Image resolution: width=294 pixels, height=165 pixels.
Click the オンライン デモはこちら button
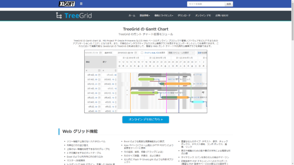(146, 120)
